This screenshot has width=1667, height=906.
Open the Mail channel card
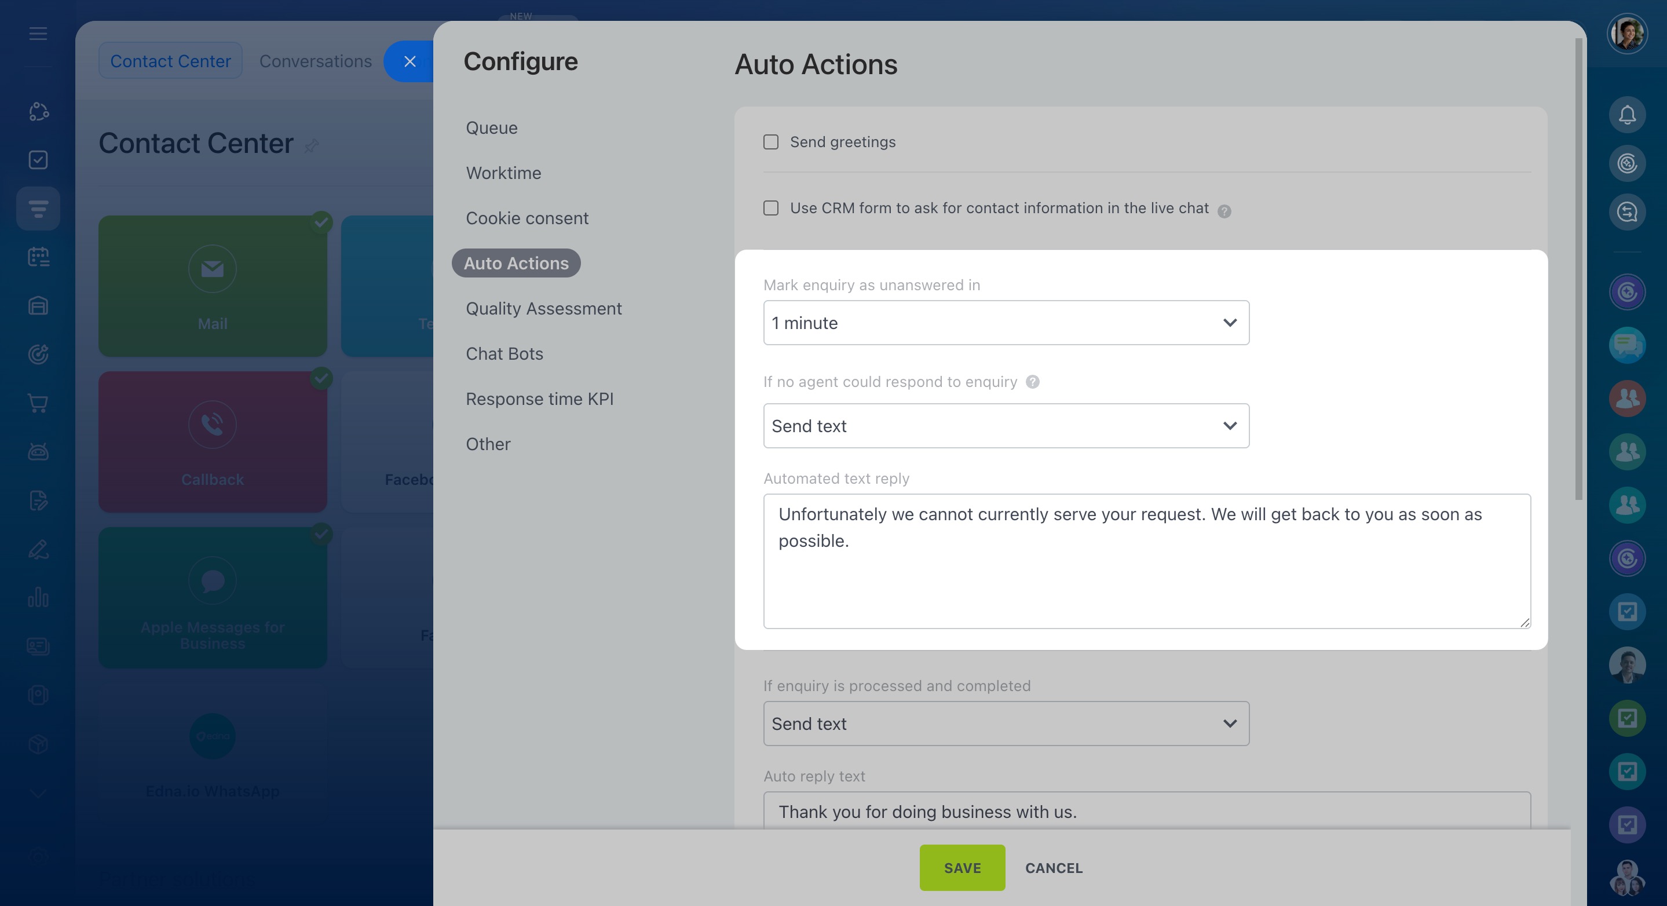(212, 286)
